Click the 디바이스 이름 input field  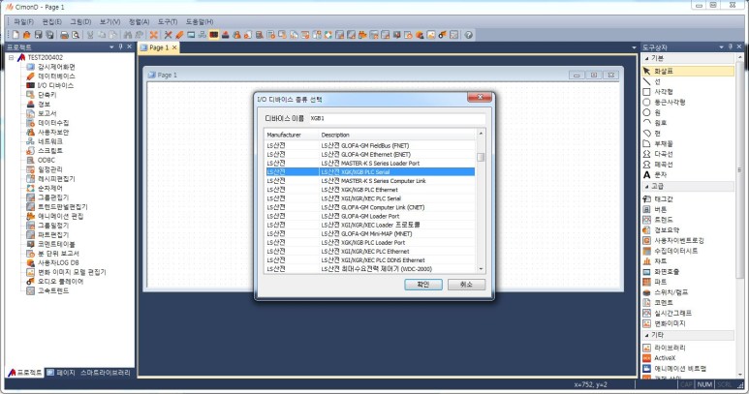pyautogui.click(x=397, y=118)
